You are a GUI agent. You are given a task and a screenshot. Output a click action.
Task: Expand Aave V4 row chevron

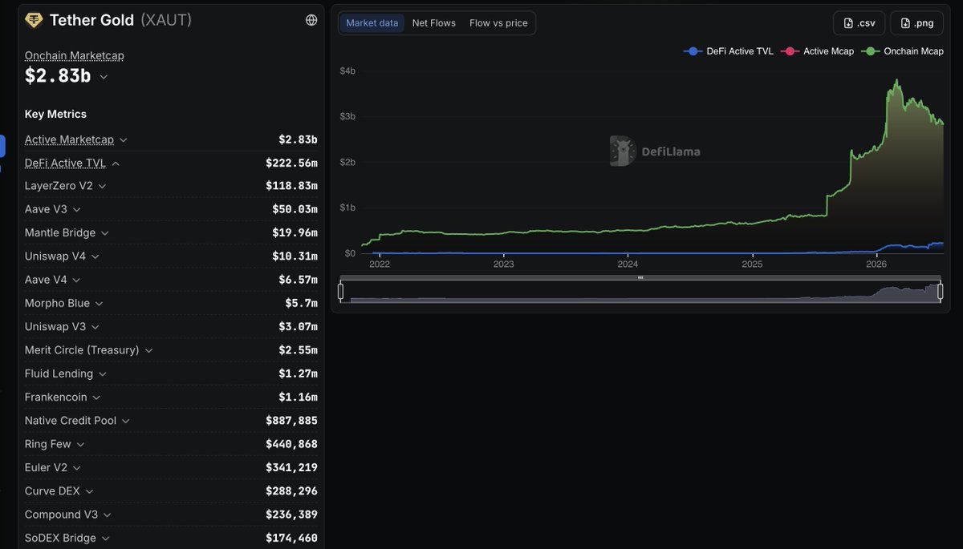point(76,280)
